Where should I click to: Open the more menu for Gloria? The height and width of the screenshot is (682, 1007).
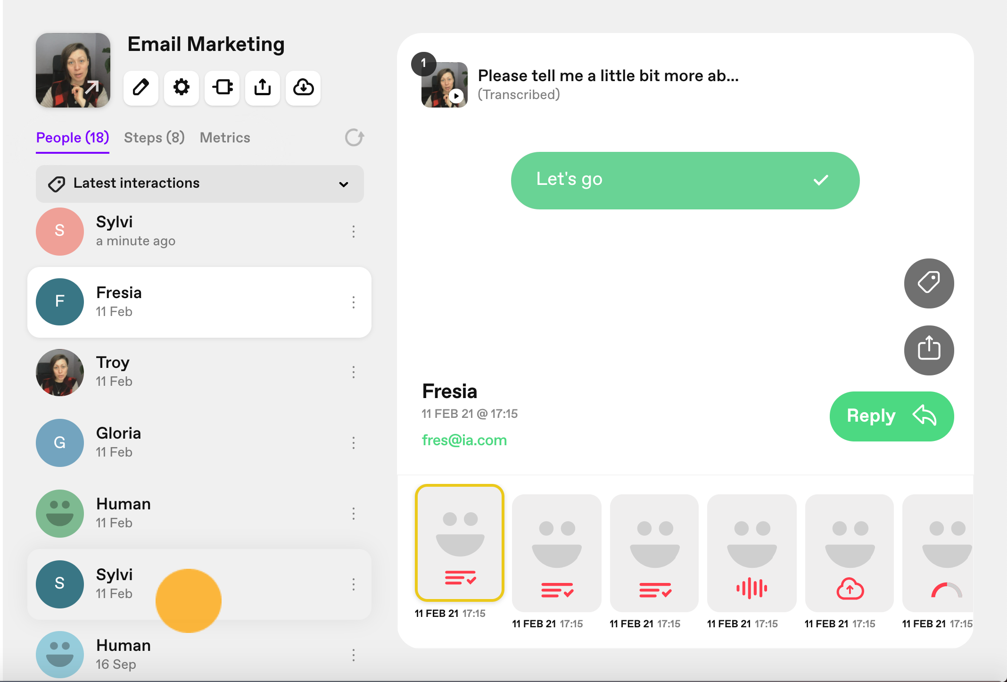tap(354, 442)
